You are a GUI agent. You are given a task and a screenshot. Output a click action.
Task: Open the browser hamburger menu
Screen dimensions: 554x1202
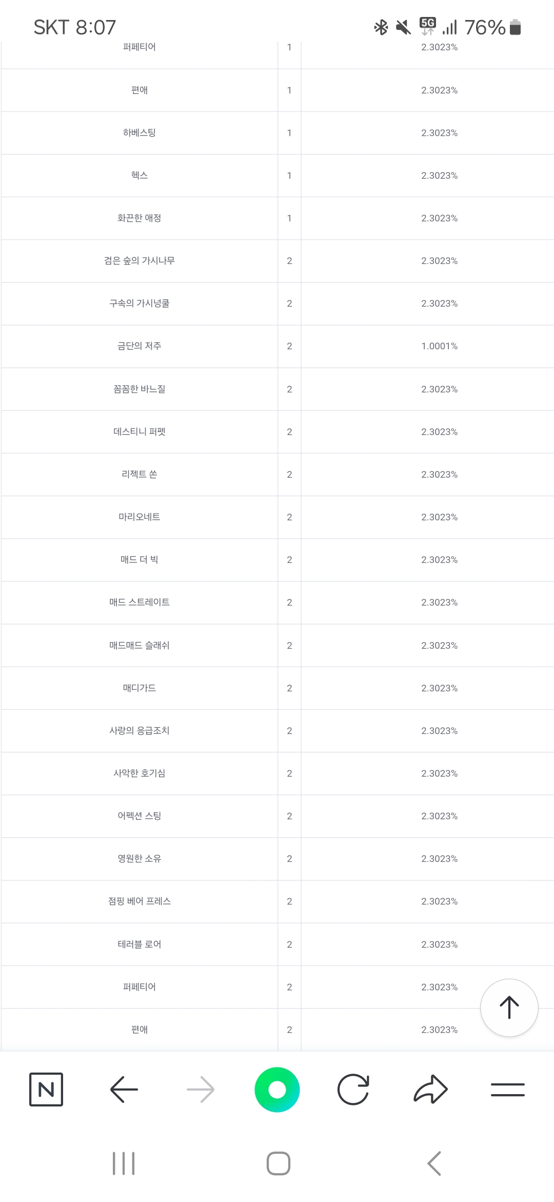[507, 1089]
